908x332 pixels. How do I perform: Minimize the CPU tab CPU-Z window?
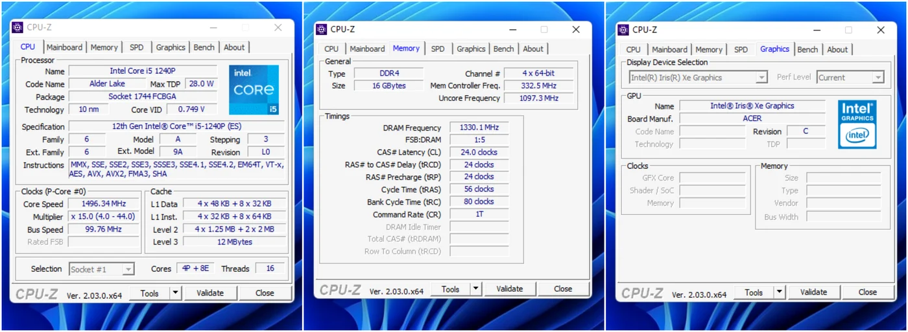point(213,28)
